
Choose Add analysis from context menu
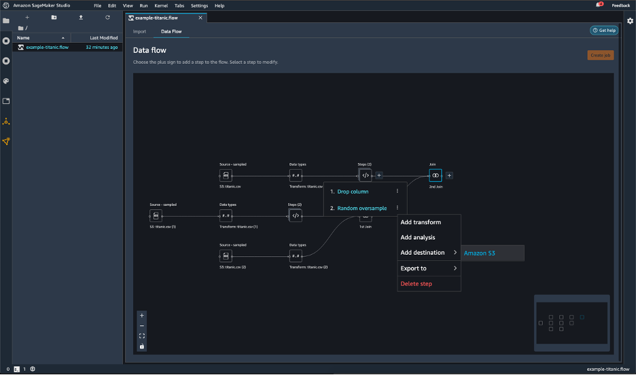(429, 238)
